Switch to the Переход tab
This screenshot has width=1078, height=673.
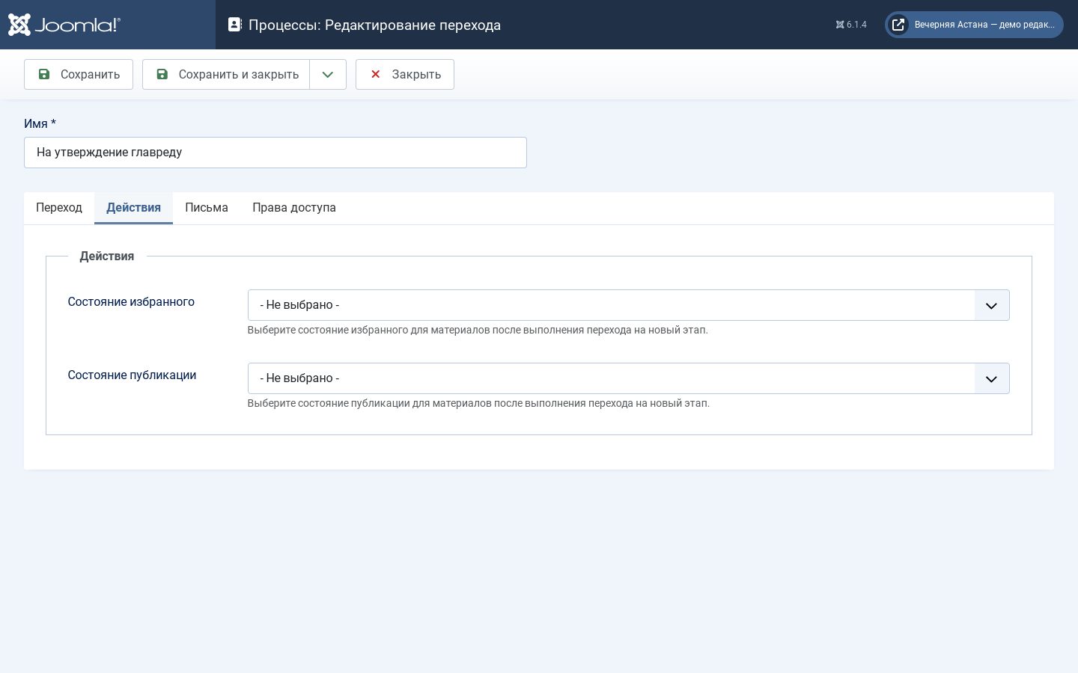click(x=59, y=208)
